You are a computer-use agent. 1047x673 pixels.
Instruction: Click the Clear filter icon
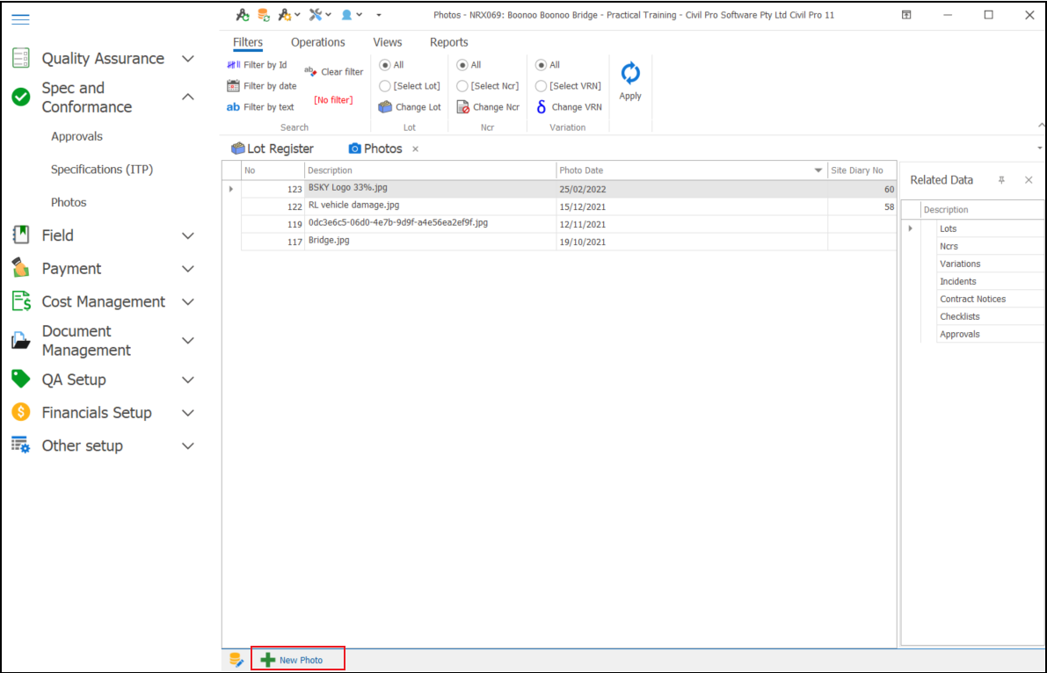click(310, 72)
